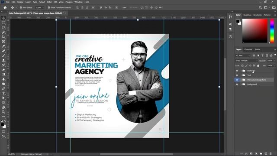277x156 pixels.
Task: Select the Brush tool
Action: click(3, 55)
